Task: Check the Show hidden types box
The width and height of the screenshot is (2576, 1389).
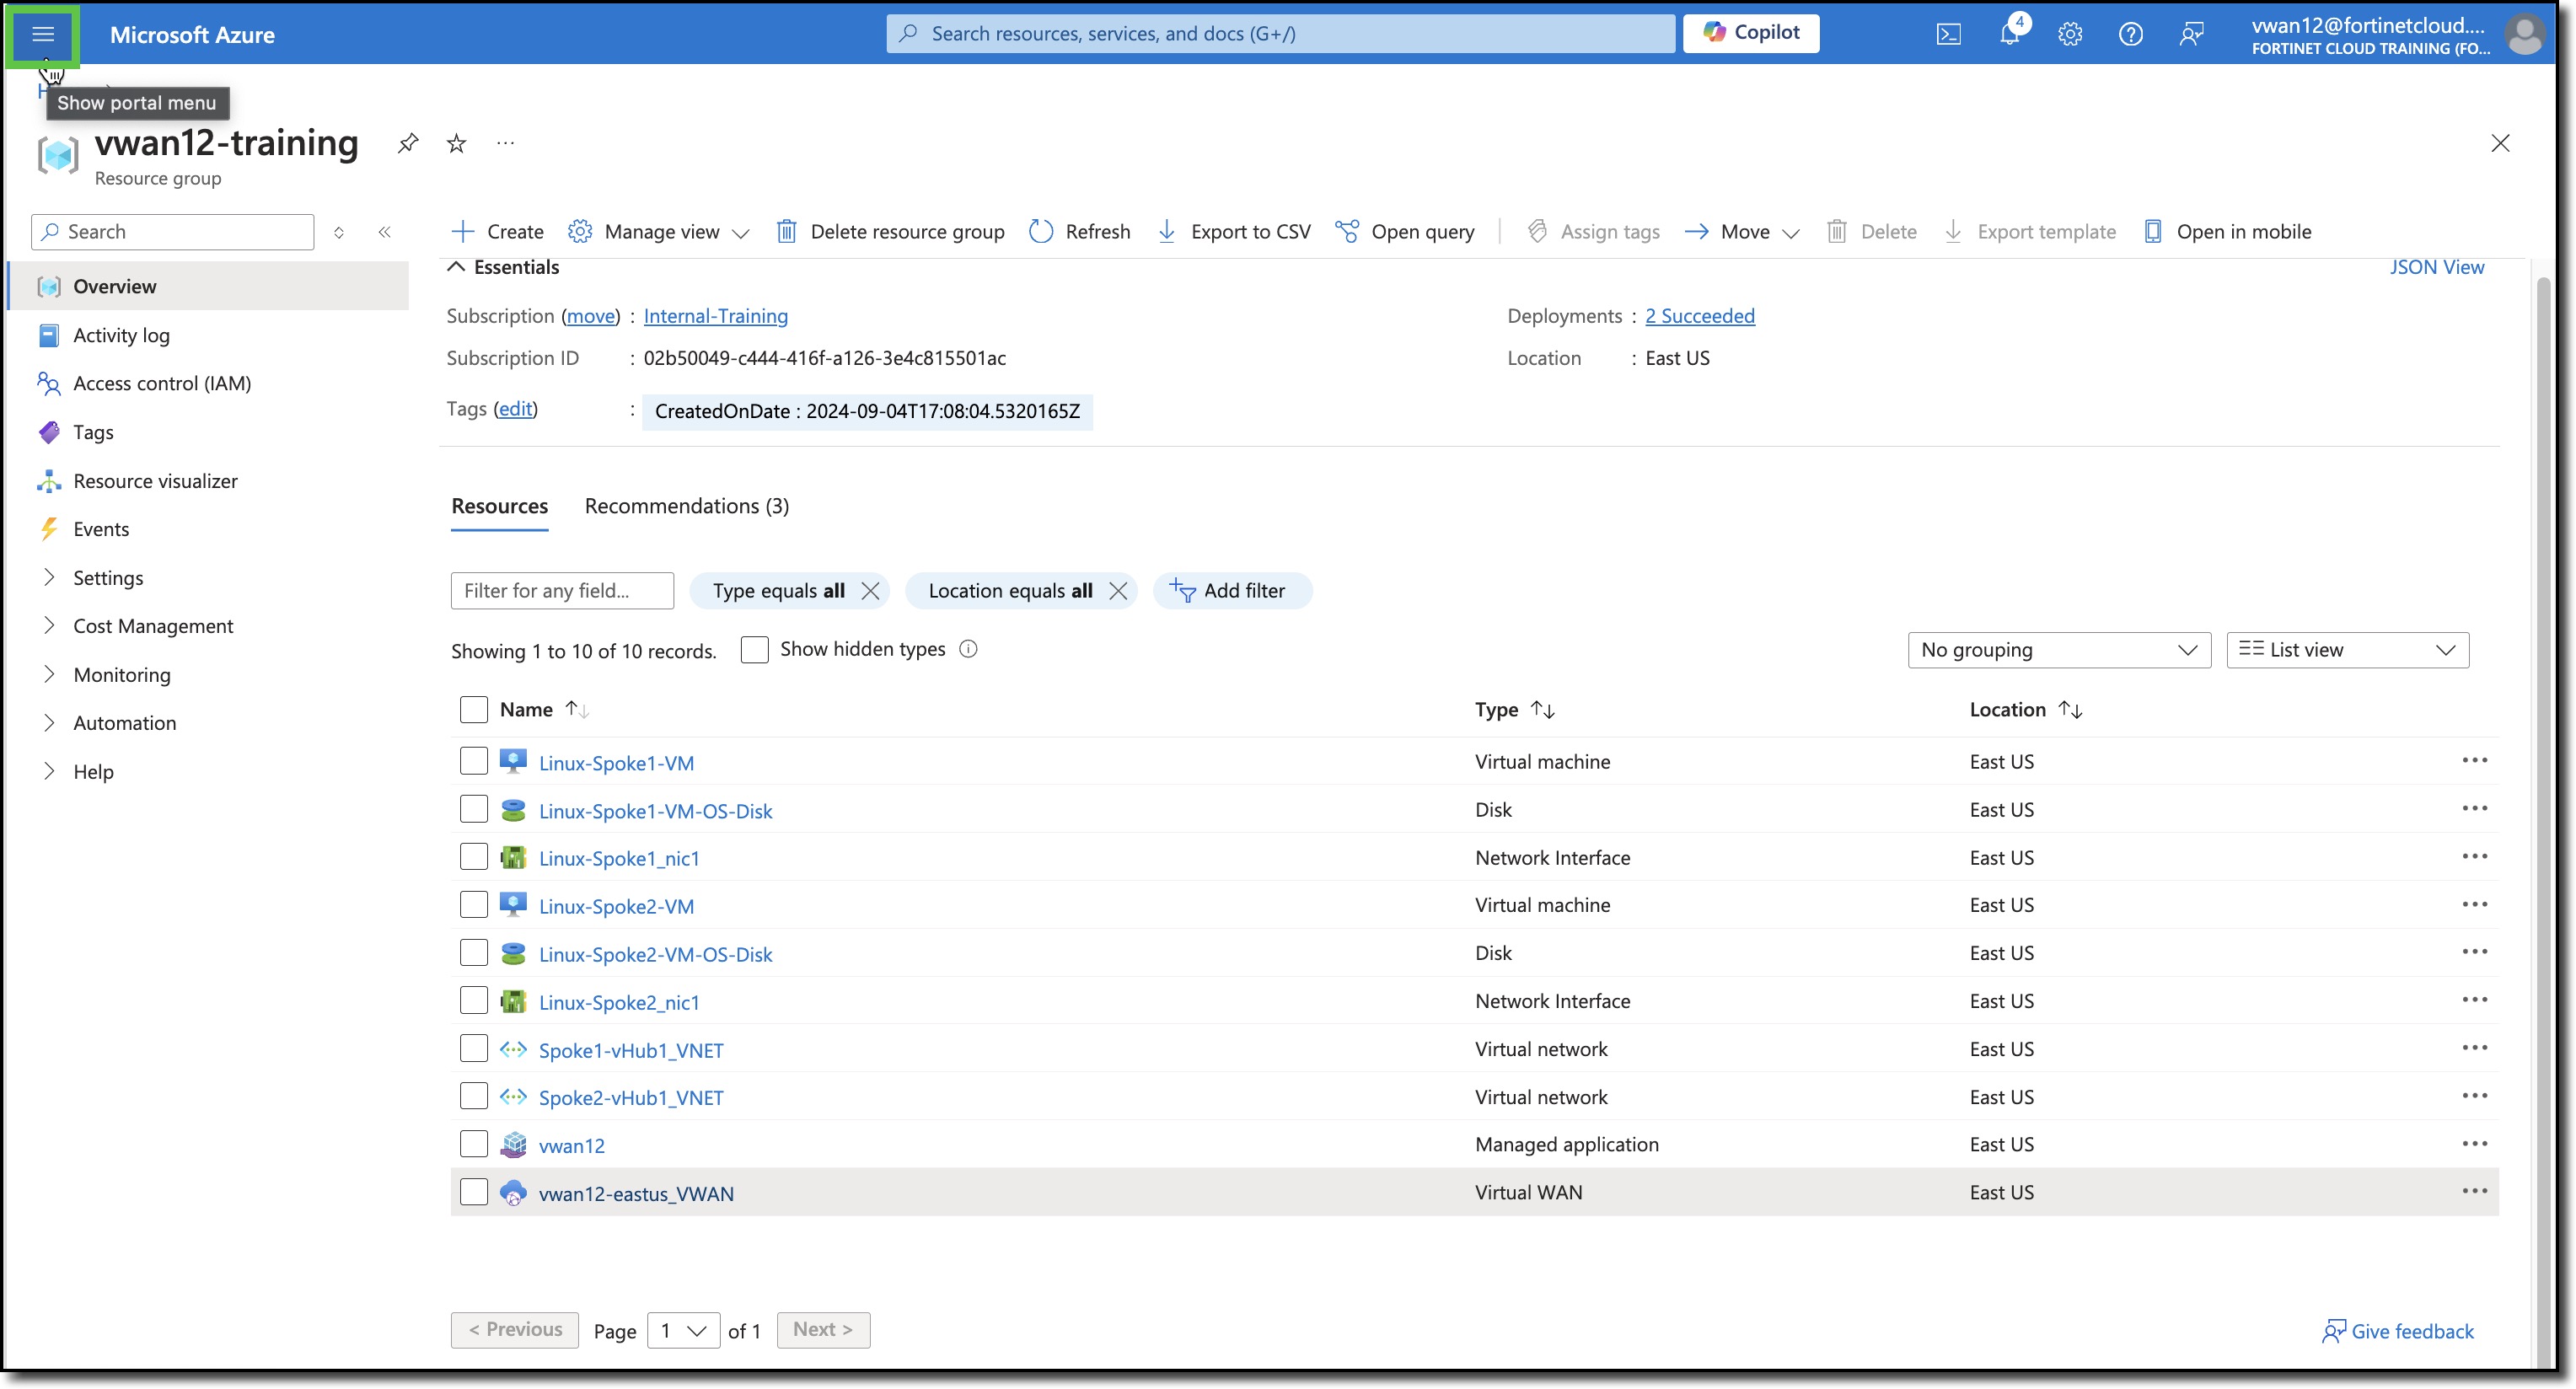Action: 754,650
